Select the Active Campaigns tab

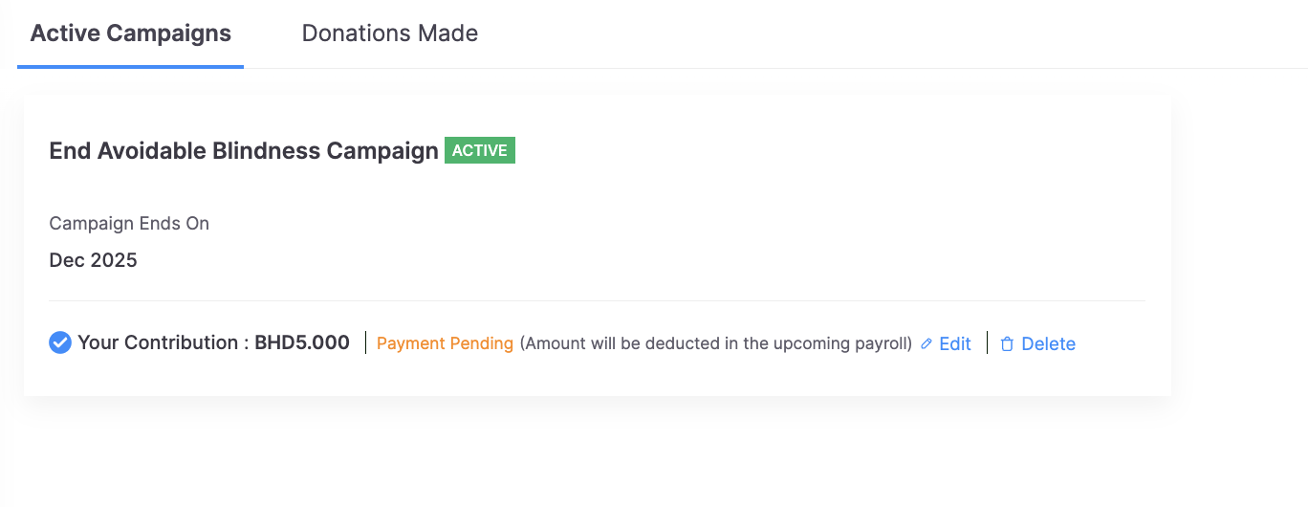click(x=131, y=33)
